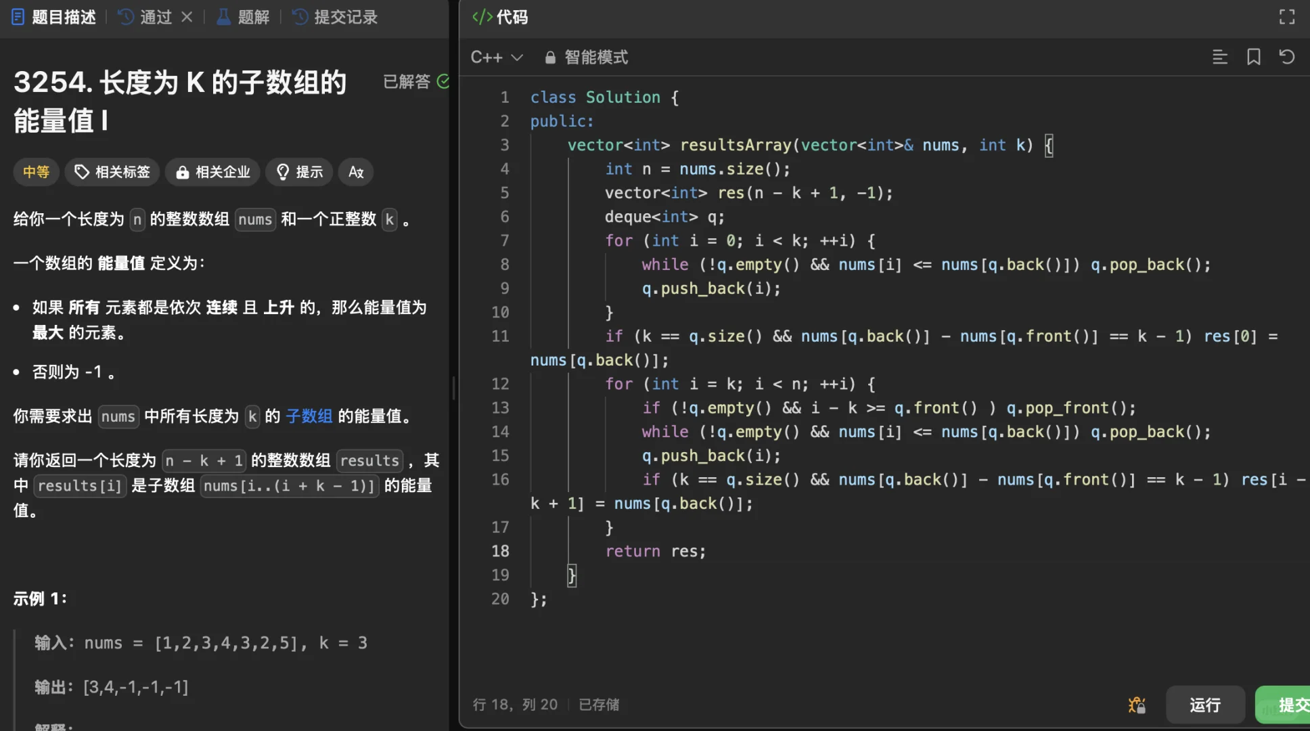Toggle the translation language icon

[356, 172]
